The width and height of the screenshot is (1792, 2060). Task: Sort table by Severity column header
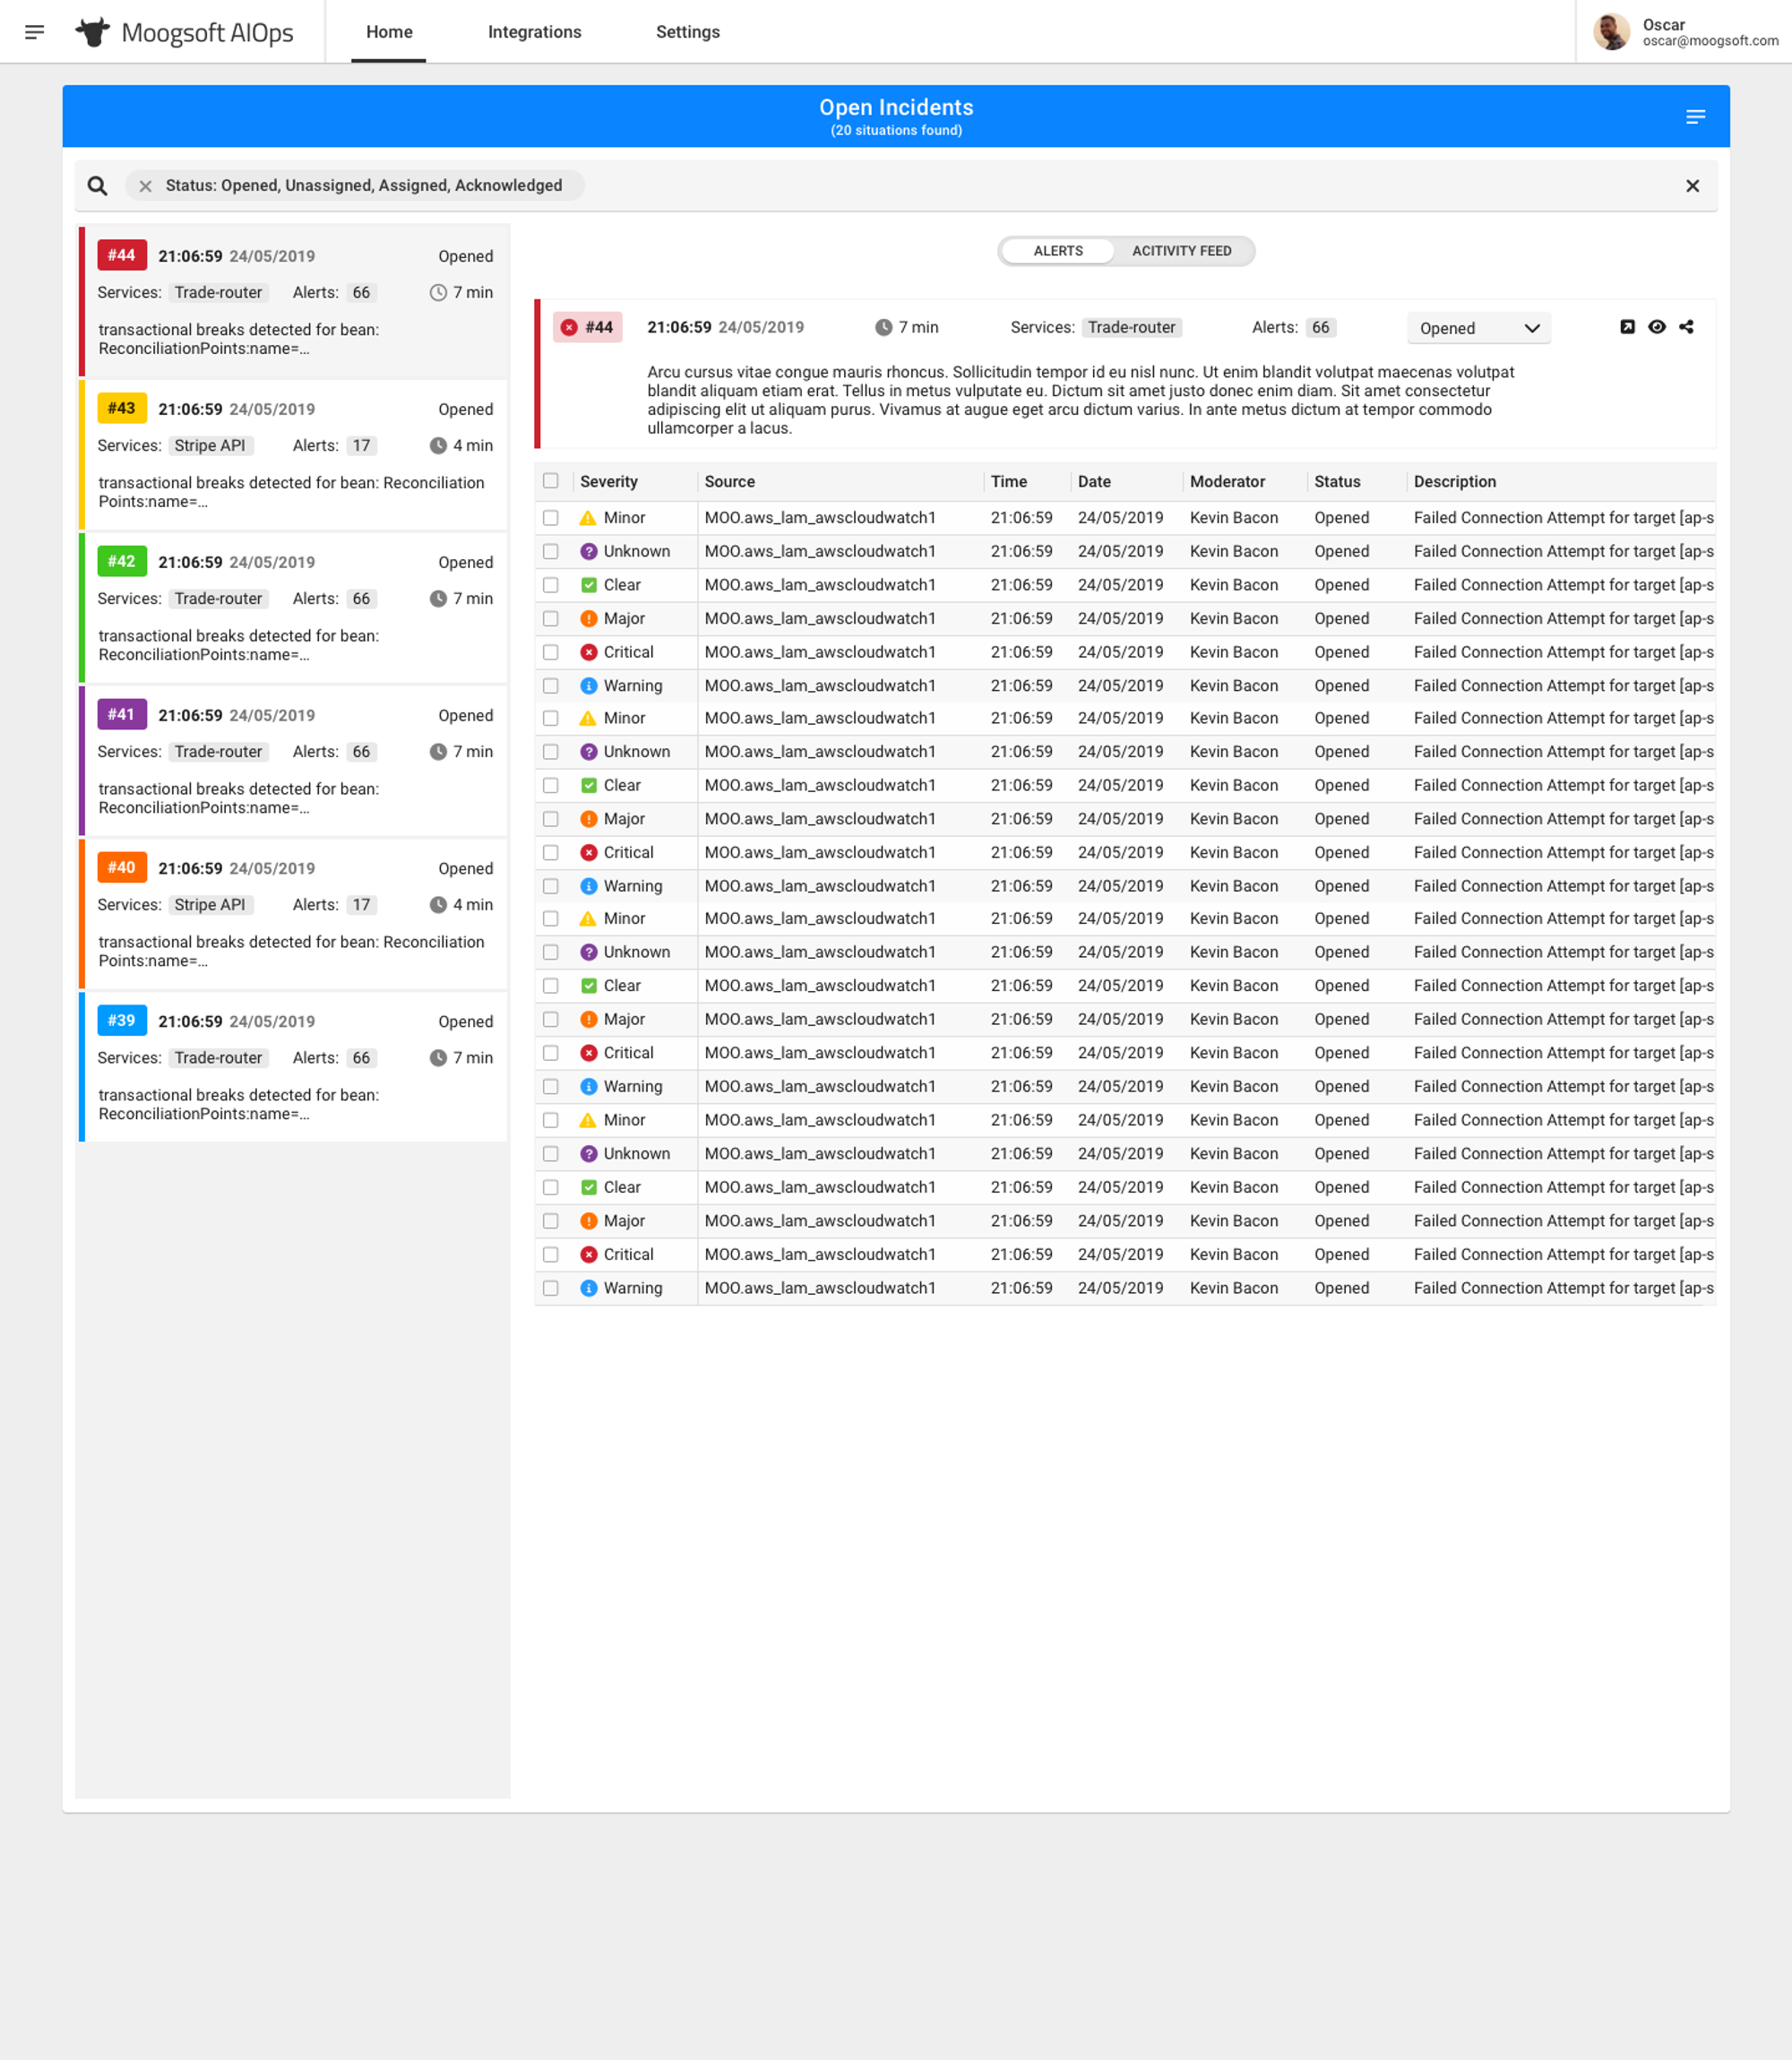click(x=608, y=482)
